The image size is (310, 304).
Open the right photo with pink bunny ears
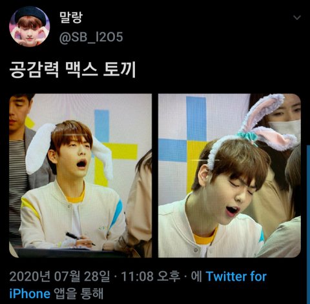pos(229,176)
